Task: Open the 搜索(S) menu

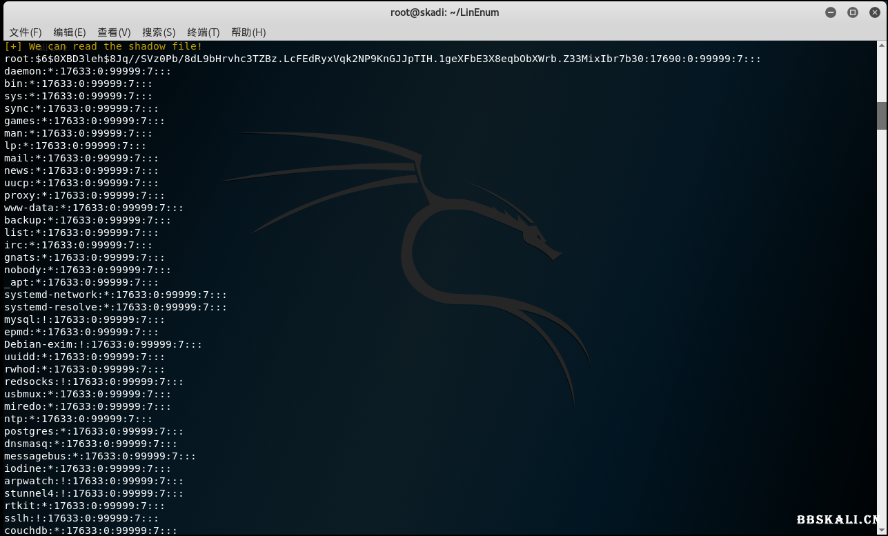Action: 159,32
